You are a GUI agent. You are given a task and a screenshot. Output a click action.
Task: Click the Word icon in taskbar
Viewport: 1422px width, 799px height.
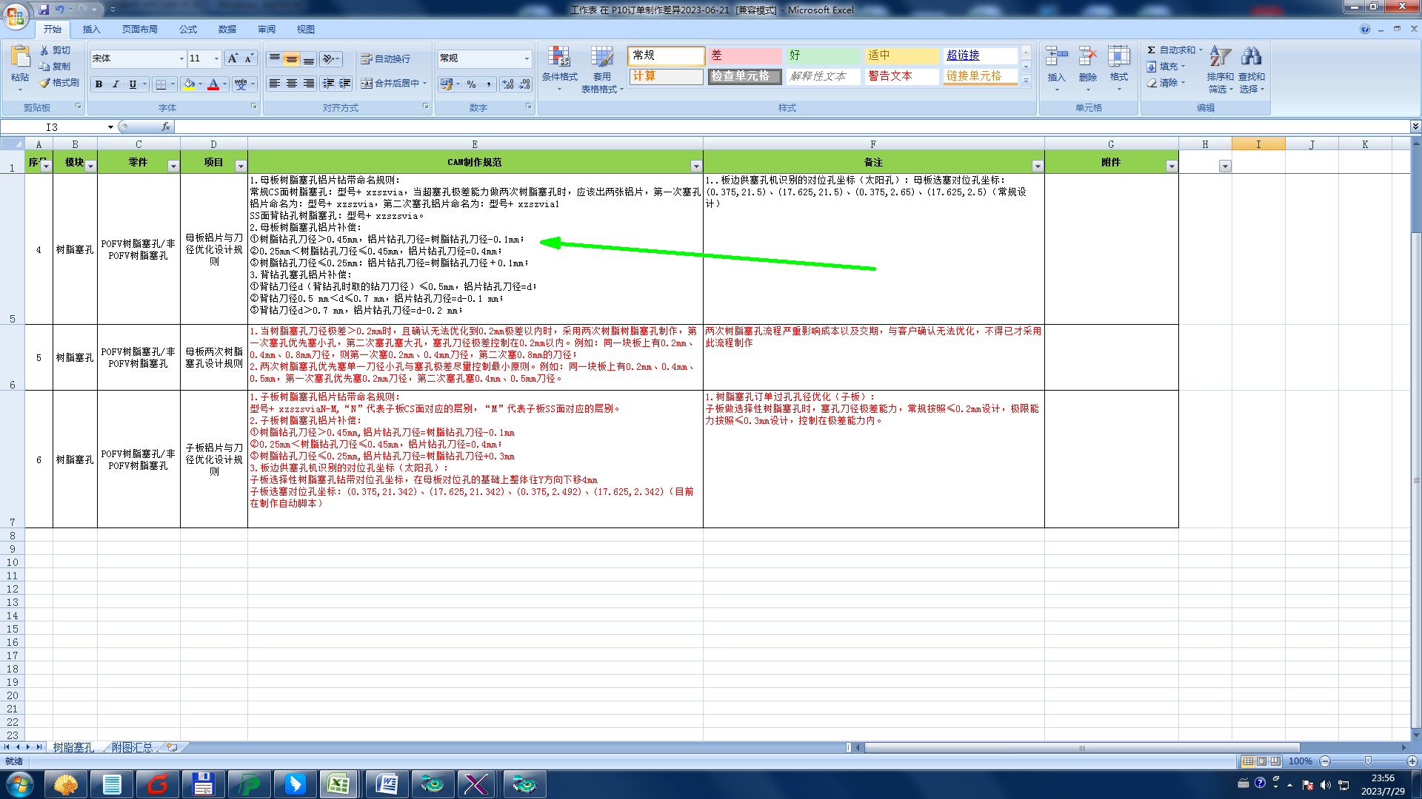386,783
